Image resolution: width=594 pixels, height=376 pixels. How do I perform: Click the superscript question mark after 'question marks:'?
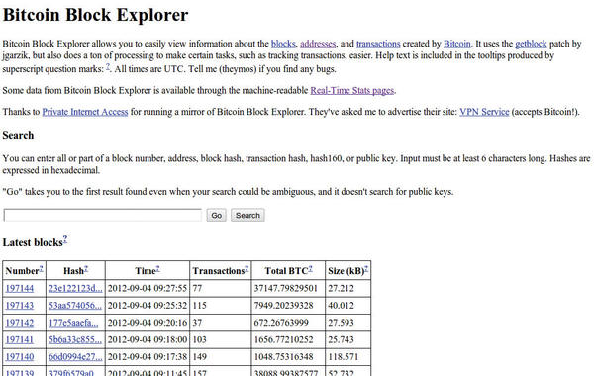(108, 66)
